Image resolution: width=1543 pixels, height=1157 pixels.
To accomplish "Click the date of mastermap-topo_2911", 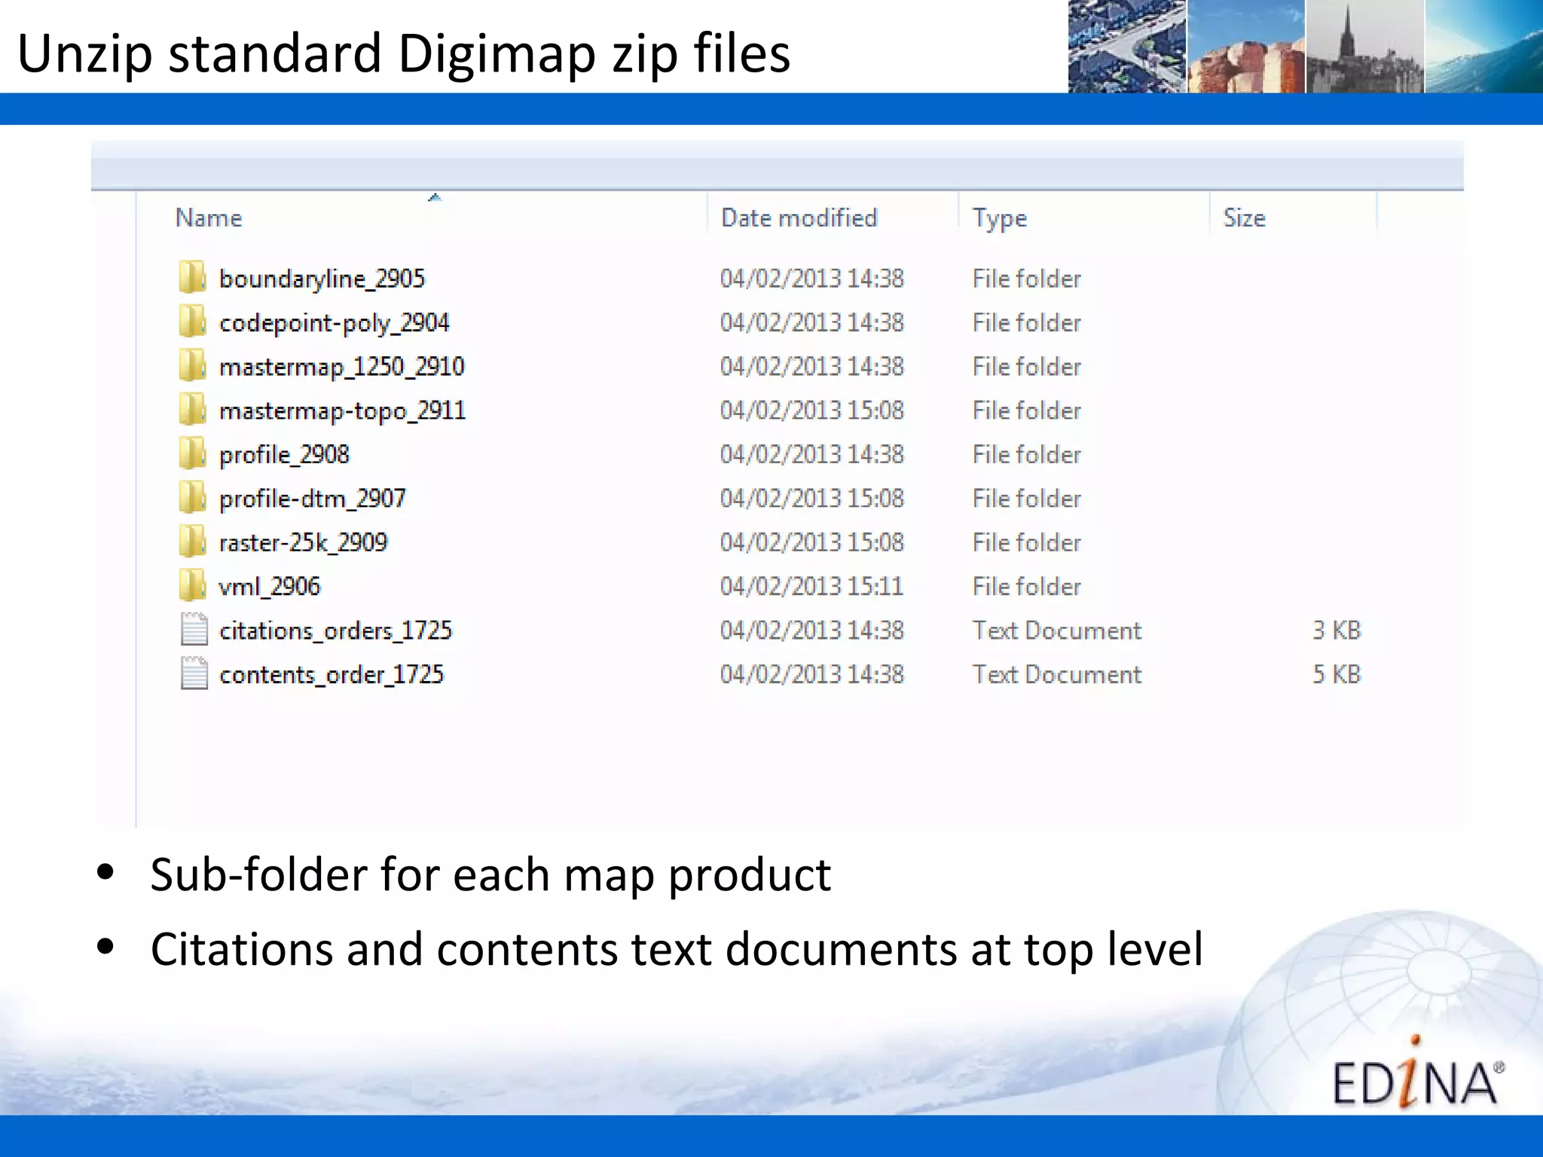I will click(812, 410).
